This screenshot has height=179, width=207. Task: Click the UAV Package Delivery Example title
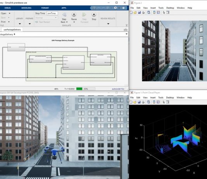pyautogui.click(x=63, y=41)
